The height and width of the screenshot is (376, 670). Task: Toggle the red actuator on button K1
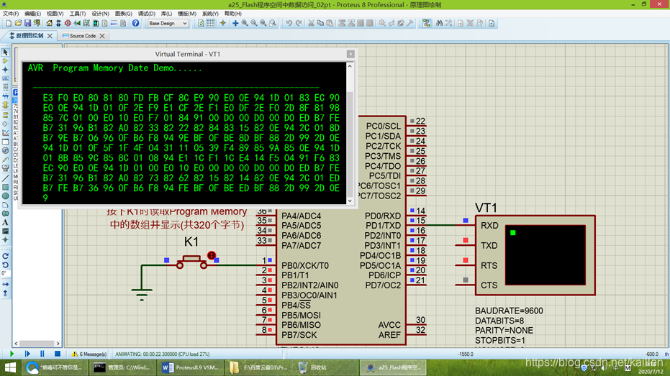[212, 255]
